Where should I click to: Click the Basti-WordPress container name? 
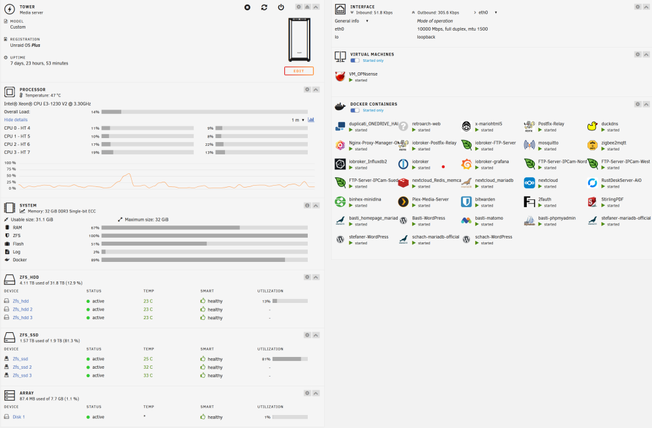pyautogui.click(x=428, y=218)
